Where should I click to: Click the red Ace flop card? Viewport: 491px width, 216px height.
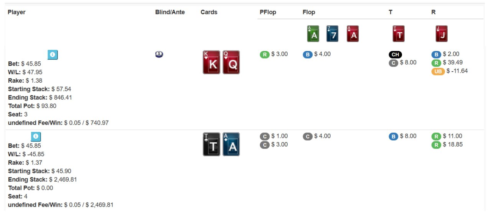353,34
